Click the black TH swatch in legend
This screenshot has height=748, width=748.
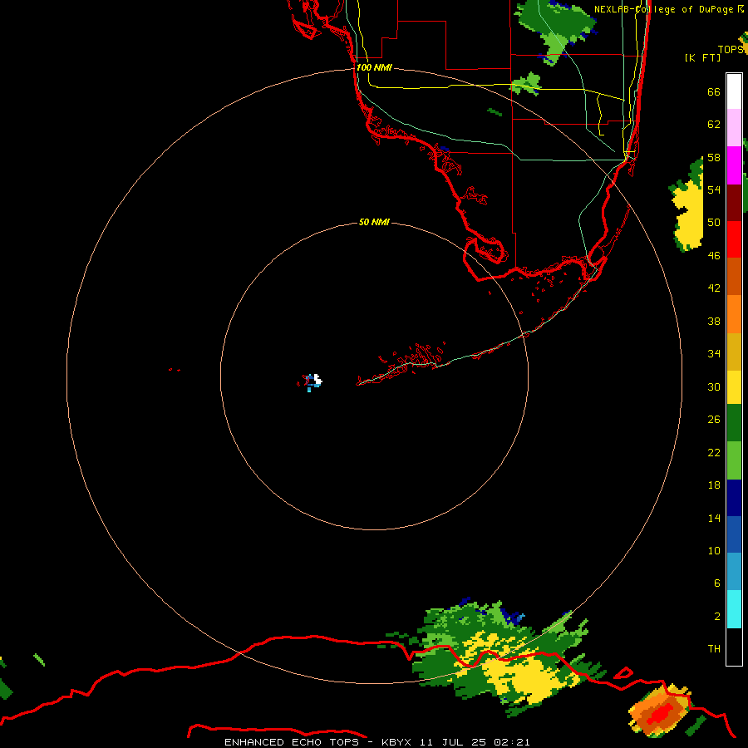[x=734, y=647]
